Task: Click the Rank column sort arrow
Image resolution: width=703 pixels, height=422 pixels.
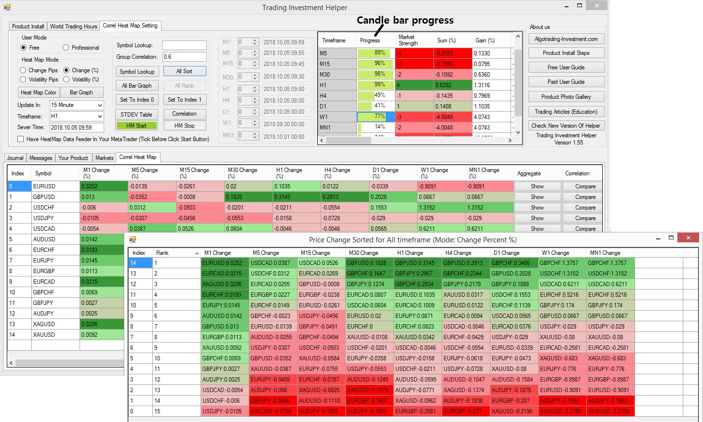Action: coord(197,253)
